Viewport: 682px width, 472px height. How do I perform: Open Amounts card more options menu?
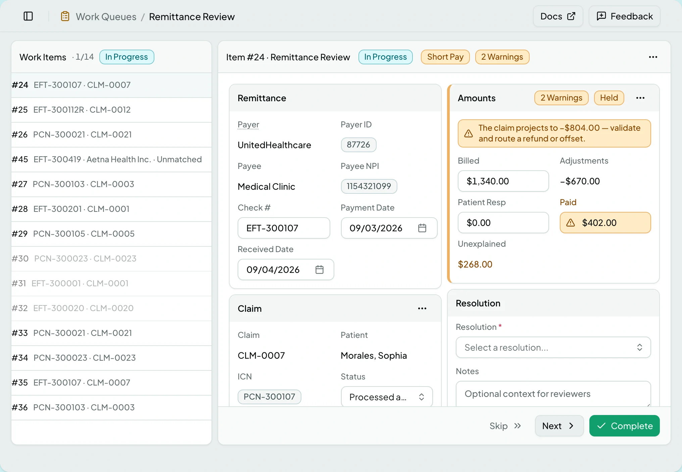point(640,98)
